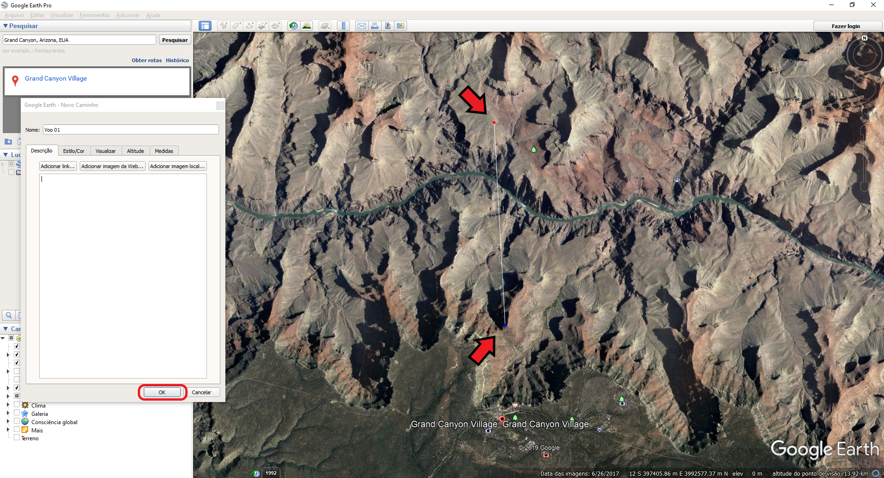The width and height of the screenshot is (884, 478).
Task: Open the ruler measuring tool
Action: coord(343,26)
